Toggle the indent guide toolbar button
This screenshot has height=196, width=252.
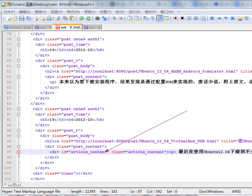160,18
